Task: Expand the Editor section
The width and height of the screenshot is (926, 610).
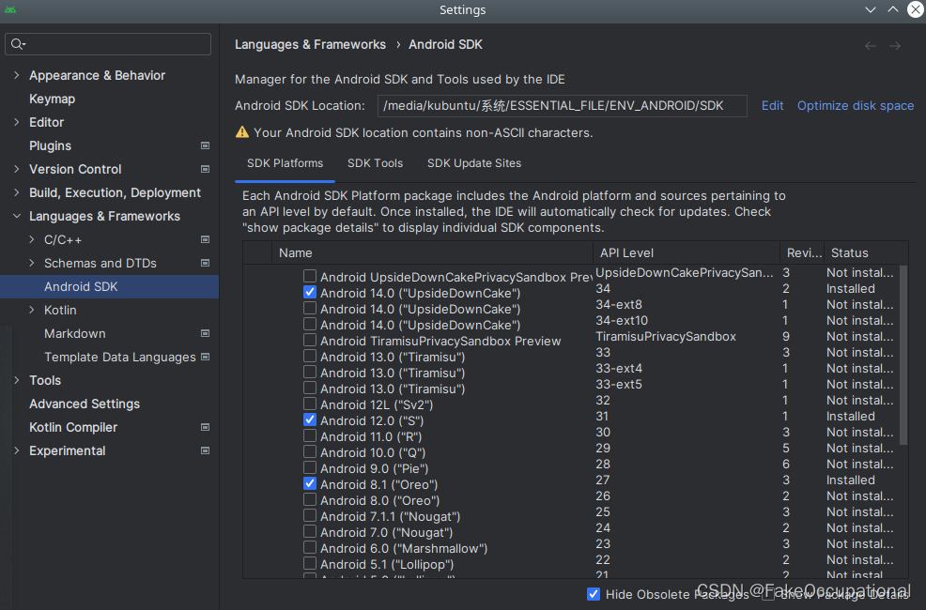Action: click(17, 122)
